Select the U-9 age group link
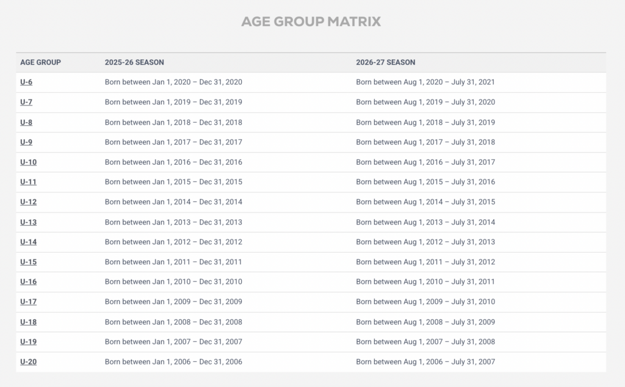Screen dimensions: 625x387 point(26,142)
